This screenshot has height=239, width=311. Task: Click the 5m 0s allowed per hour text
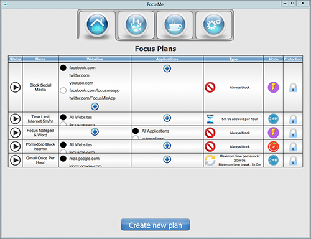[239, 119]
